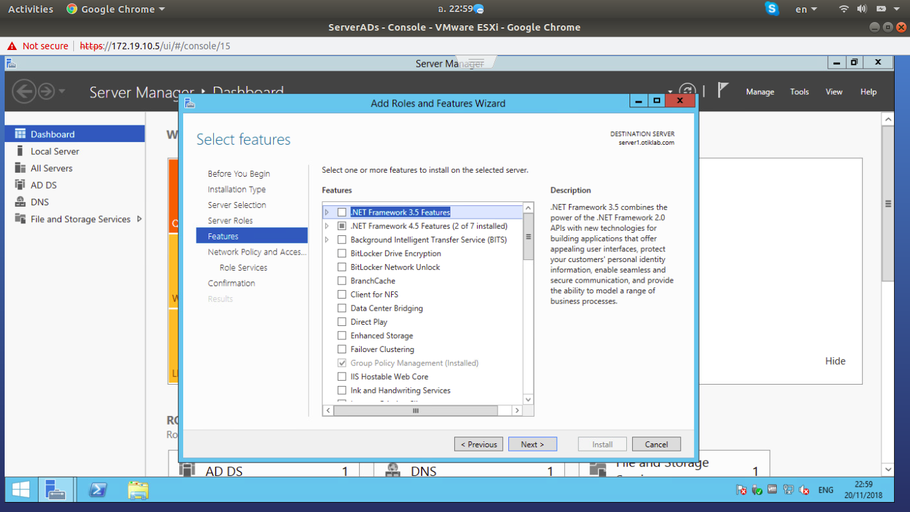Open the Tools menu
Viewport: 910px width, 512px height.
[799, 92]
